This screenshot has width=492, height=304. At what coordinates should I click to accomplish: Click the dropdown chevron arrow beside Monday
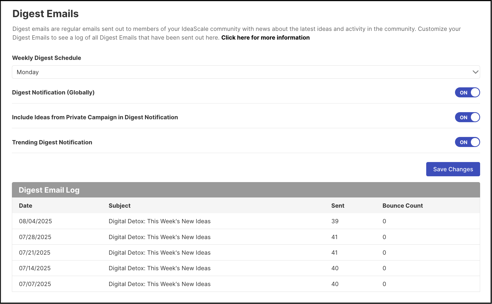click(x=475, y=72)
